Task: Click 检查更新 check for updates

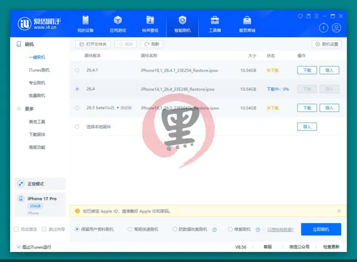Action: 331,247
